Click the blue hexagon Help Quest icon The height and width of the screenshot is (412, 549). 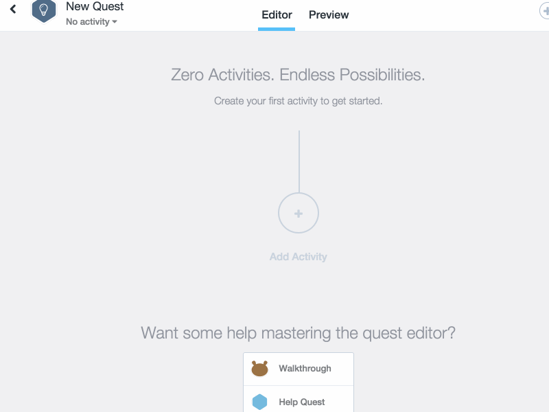click(x=260, y=402)
